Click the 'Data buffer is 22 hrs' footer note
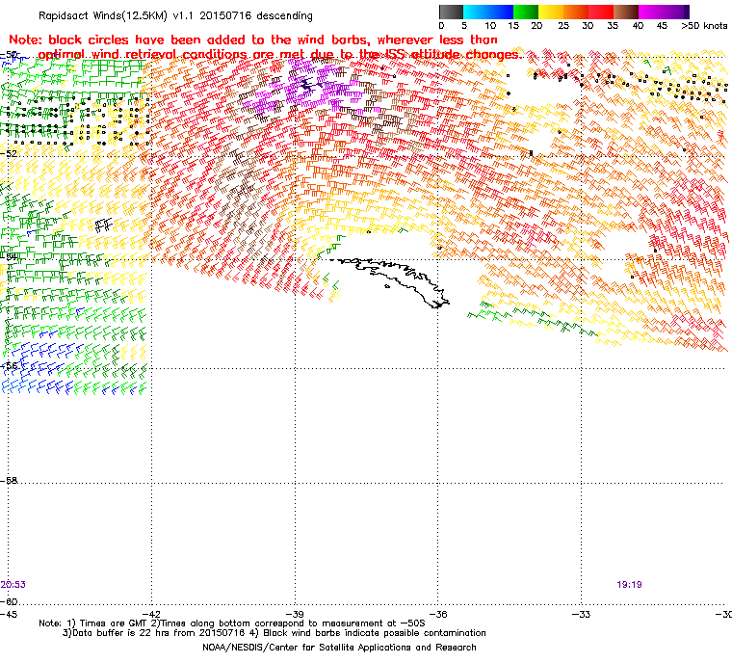Screen dimensions: 732x663 pyautogui.click(x=274, y=633)
